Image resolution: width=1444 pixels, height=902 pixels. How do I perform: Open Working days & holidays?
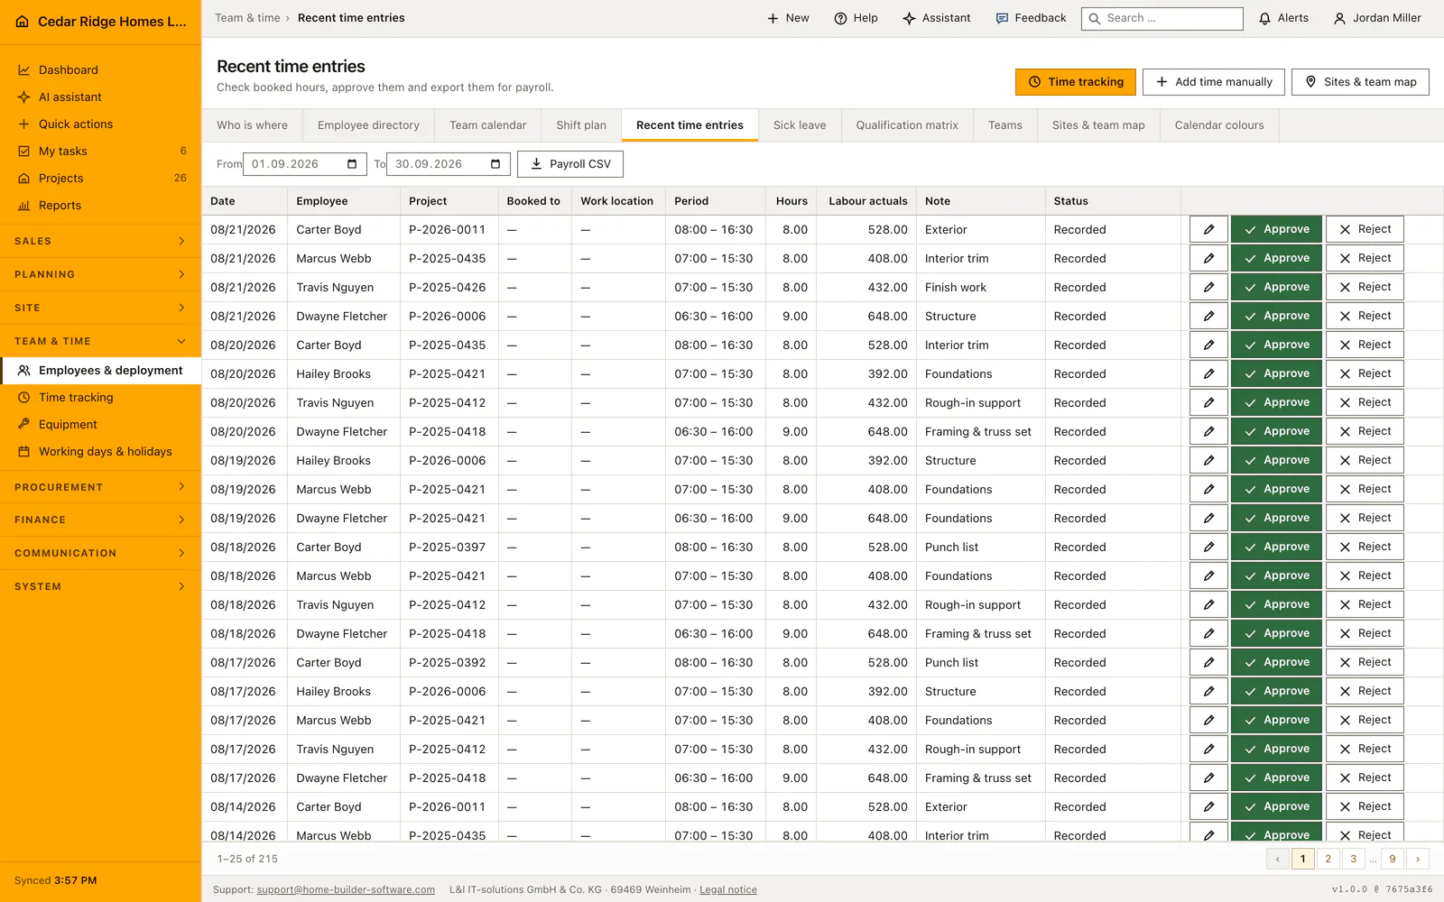point(100,451)
